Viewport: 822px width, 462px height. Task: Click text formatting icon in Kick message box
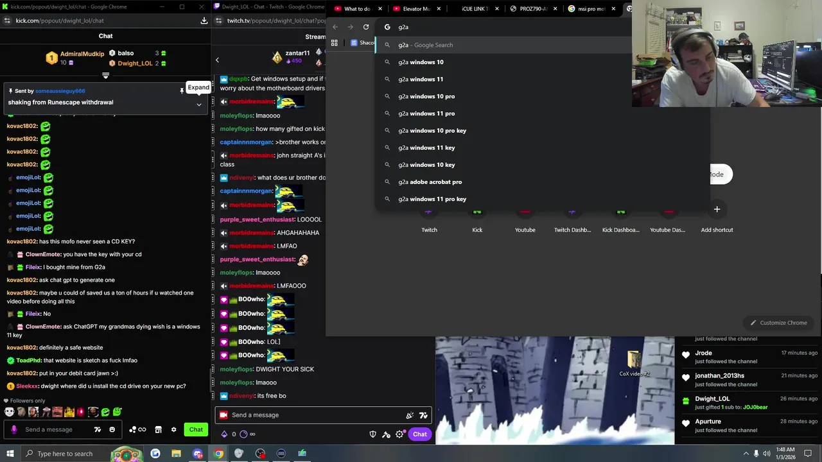click(98, 430)
